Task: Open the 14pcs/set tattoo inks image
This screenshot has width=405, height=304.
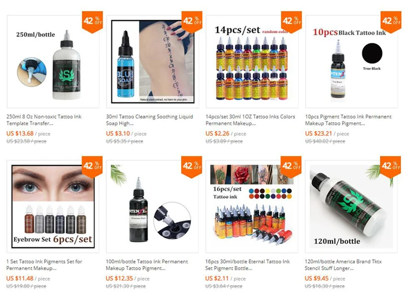Action: coord(252,61)
